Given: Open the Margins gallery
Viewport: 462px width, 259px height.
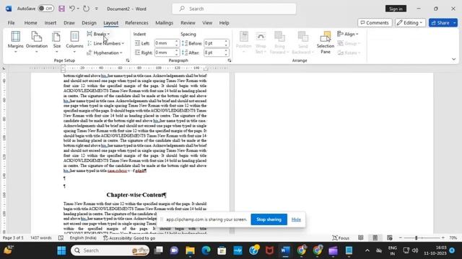Looking at the screenshot, I should click(15, 42).
